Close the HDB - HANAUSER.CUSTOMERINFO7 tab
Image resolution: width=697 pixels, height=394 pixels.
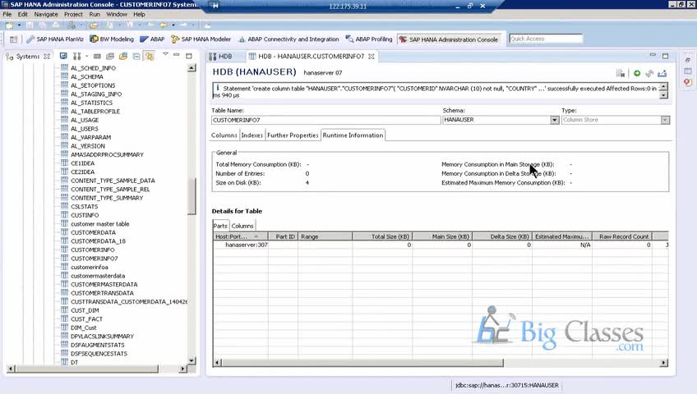click(372, 57)
